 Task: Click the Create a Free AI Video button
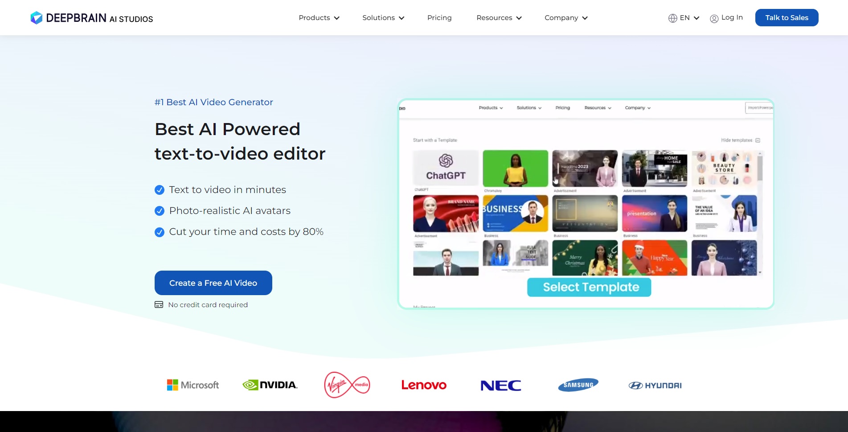tap(213, 283)
